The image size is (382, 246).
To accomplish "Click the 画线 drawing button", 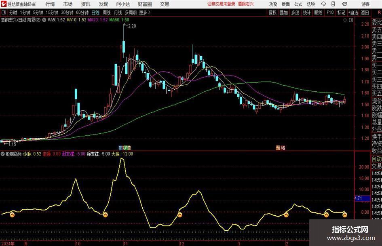I will point(318,12).
